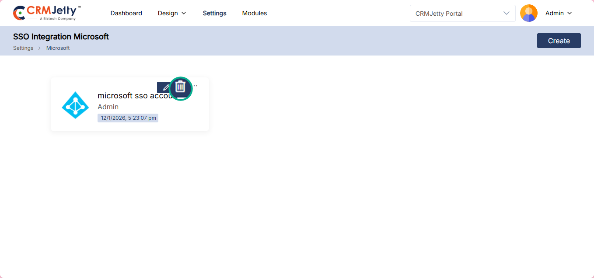This screenshot has width=594, height=278.
Task: Go to the Dashboard menu item
Action: (x=126, y=13)
